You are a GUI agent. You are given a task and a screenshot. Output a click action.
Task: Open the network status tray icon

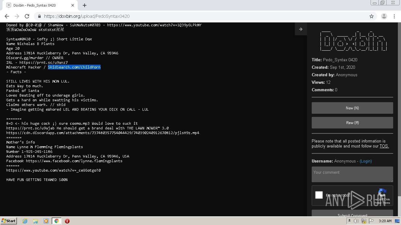pos(364,221)
